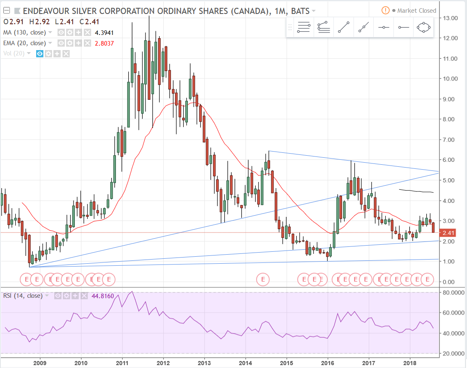Click the last earnings marker in 2018
Screen dimensions: 467x368
428,279
